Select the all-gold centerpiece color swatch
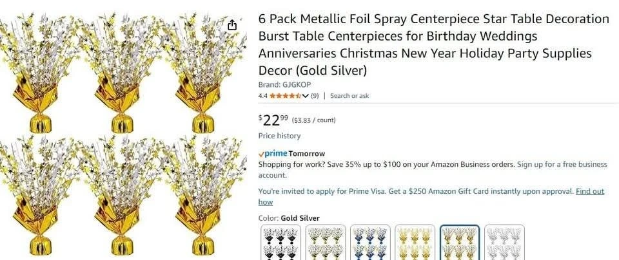The image size is (619, 260). 415,242
